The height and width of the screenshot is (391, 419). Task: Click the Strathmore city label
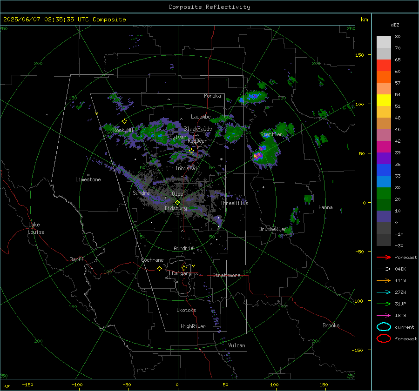coord(226,275)
